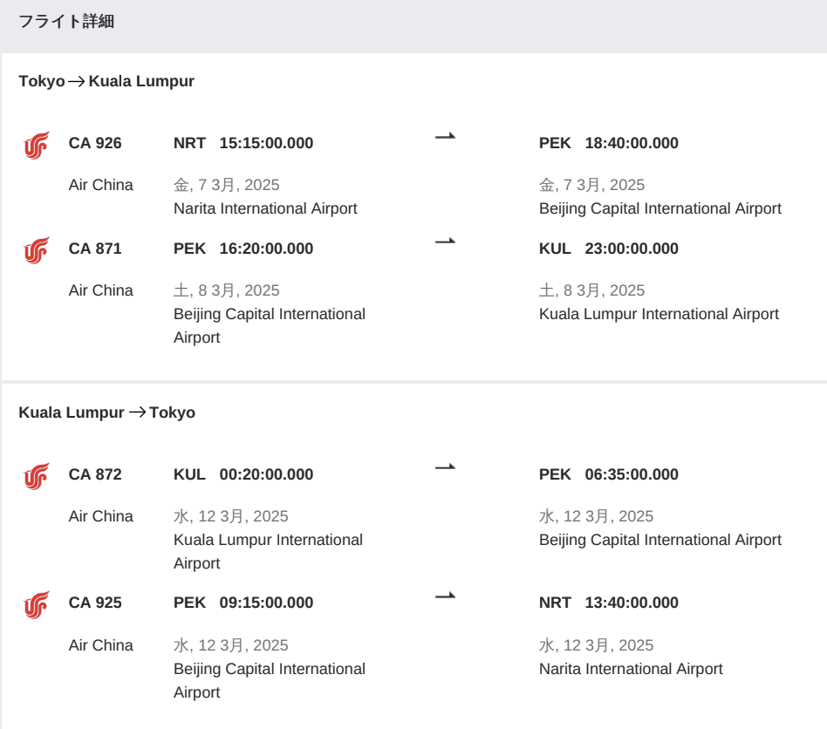Click flight number CA 872
The width and height of the screenshot is (827, 729).
click(x=95, y=474)
